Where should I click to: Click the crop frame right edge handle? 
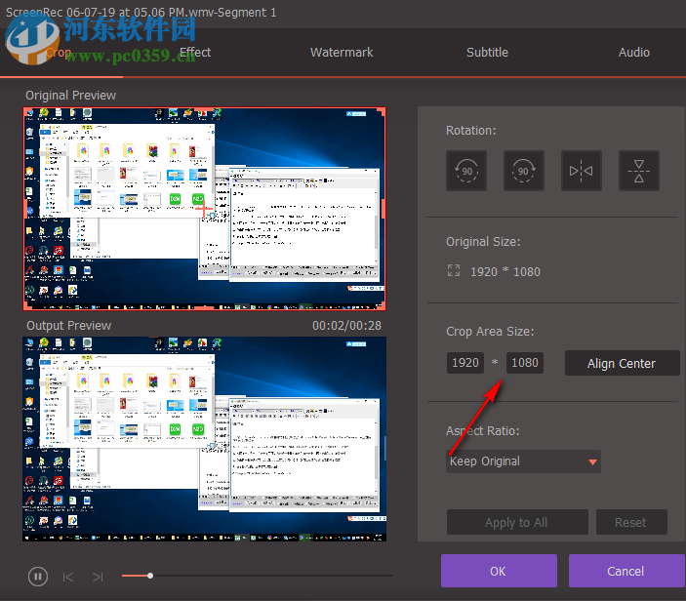pyautogui.click(x=383, y=209)
